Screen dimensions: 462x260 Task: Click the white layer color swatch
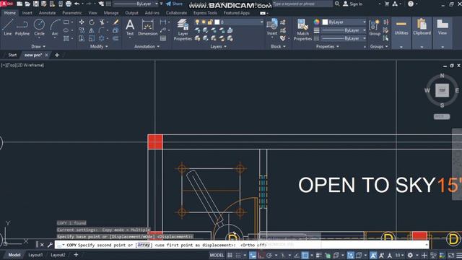click(217, 22)
